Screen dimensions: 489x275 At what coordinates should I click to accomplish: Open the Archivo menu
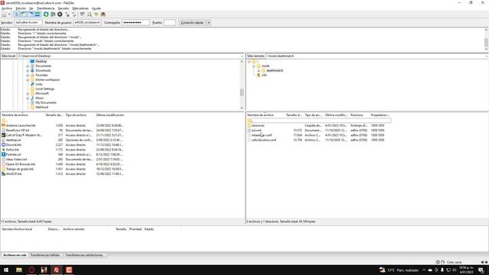[7, 8]
